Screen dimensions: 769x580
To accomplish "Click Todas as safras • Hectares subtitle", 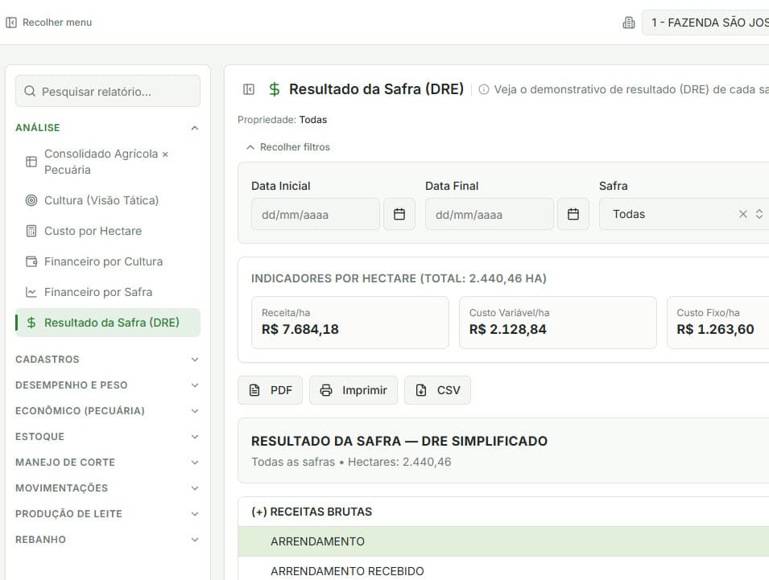I will 351,462.
